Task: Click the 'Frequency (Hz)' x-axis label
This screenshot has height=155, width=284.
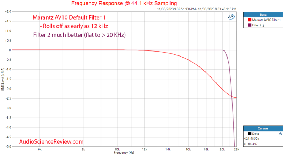Action: [x=124, y=153]
